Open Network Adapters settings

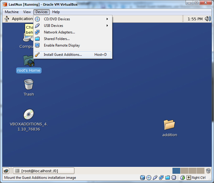click(x=59, y=32)
